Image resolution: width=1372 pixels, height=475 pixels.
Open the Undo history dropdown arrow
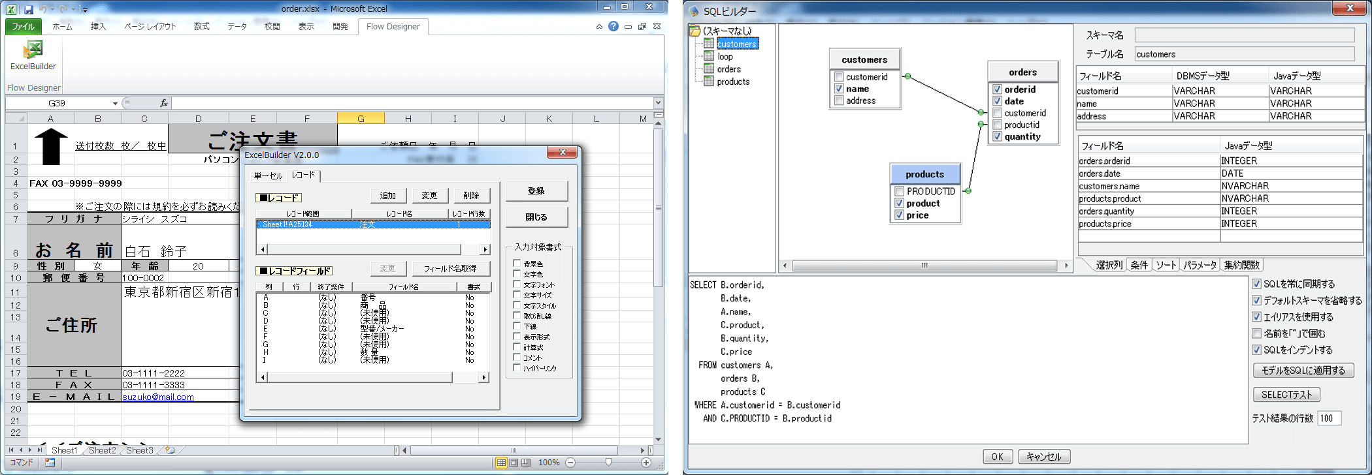point(52,10)
